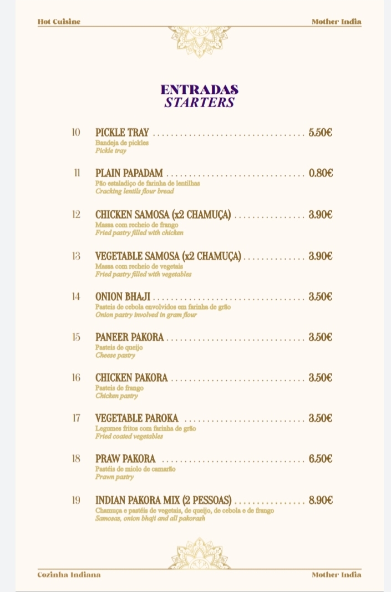
Task: Click the 0.80€ papadam price
Action: tap(321, 173)
